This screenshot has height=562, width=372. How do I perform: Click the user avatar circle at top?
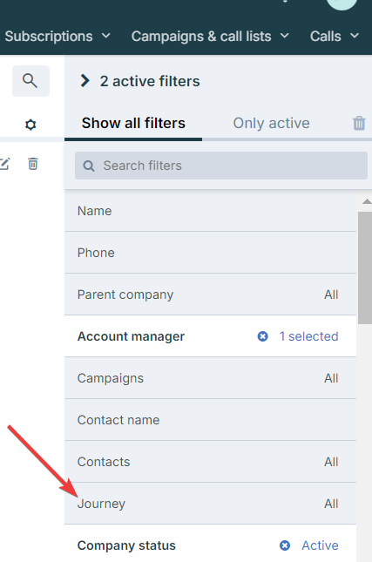(x=342, y=3)
